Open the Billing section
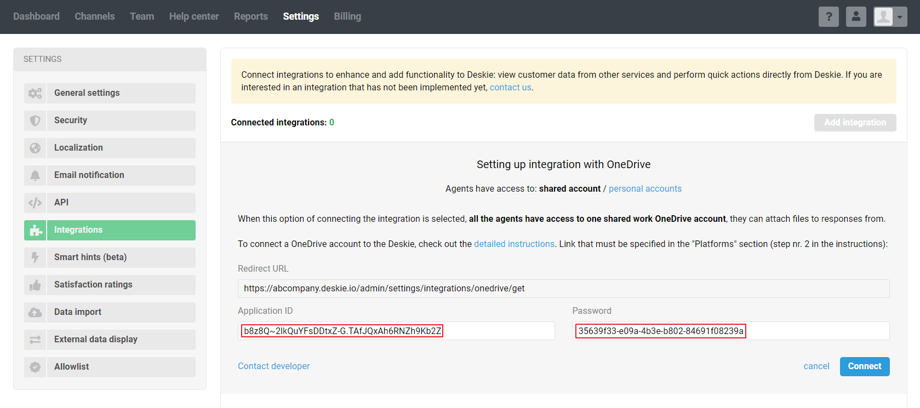 point(347,16)
